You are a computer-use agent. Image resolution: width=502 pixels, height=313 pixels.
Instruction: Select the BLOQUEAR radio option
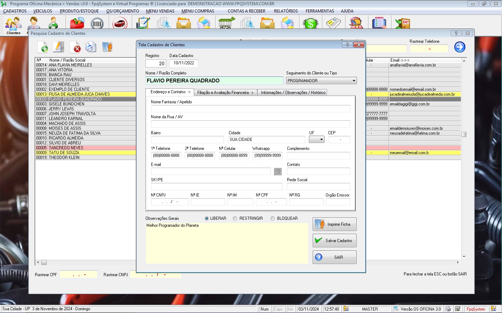click(273, 218)
